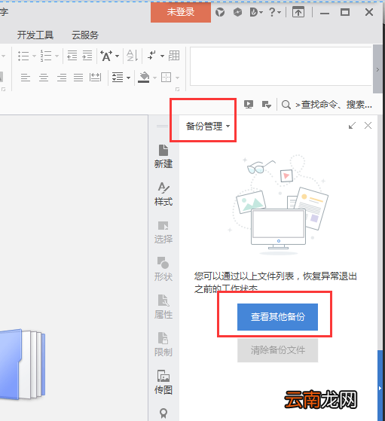This screenshot has height=421, width=385.
Task: Click the justify text icon
Action: (x=78, y=78)
